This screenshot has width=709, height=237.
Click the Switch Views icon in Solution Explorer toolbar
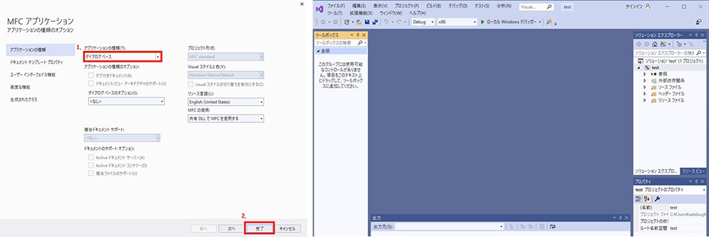(x=663, y=44)
